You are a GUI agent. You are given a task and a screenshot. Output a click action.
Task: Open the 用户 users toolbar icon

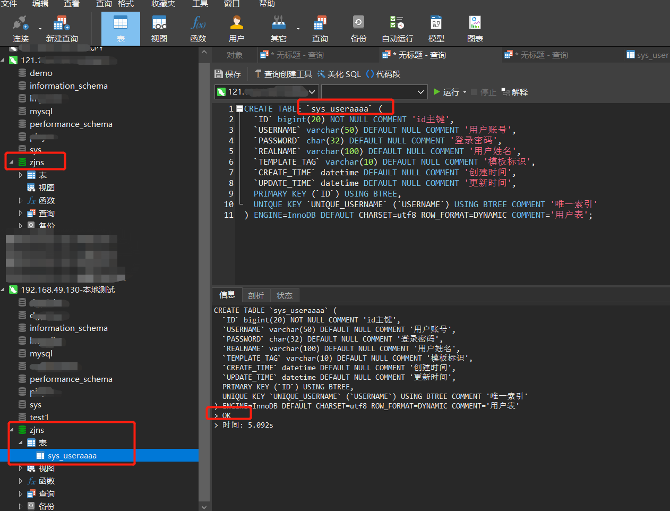click(x=237, y=29)
